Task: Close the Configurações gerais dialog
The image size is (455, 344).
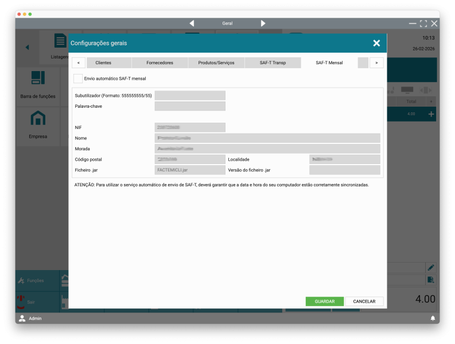Action: click(x=376, y=43)
